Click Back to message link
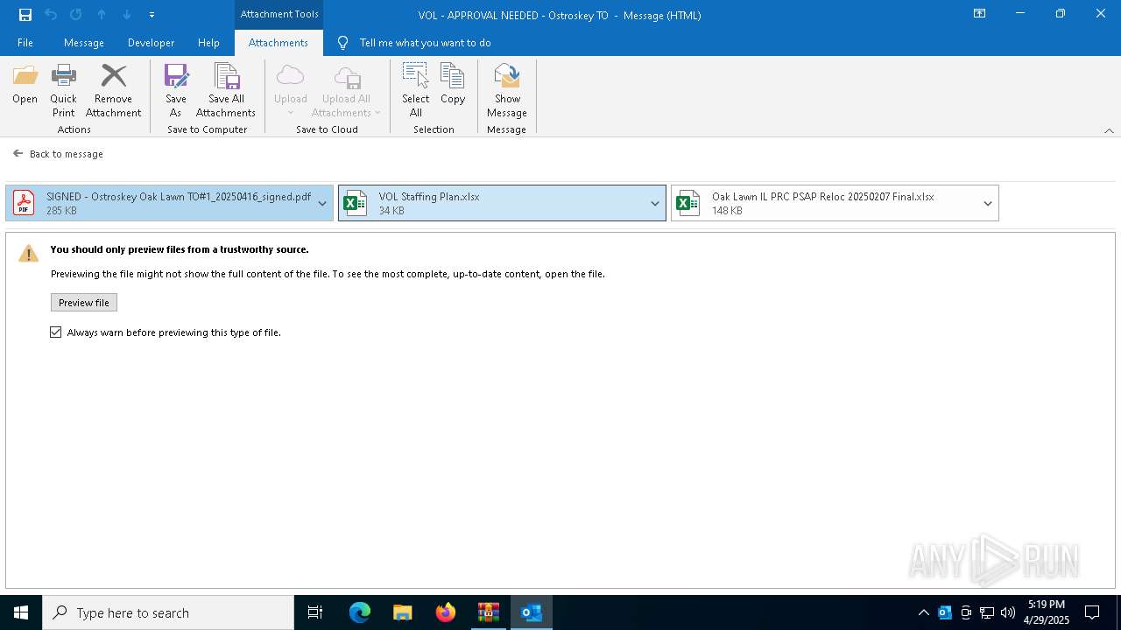Screen dimensions: 1121x630 (x=58, y=154)
